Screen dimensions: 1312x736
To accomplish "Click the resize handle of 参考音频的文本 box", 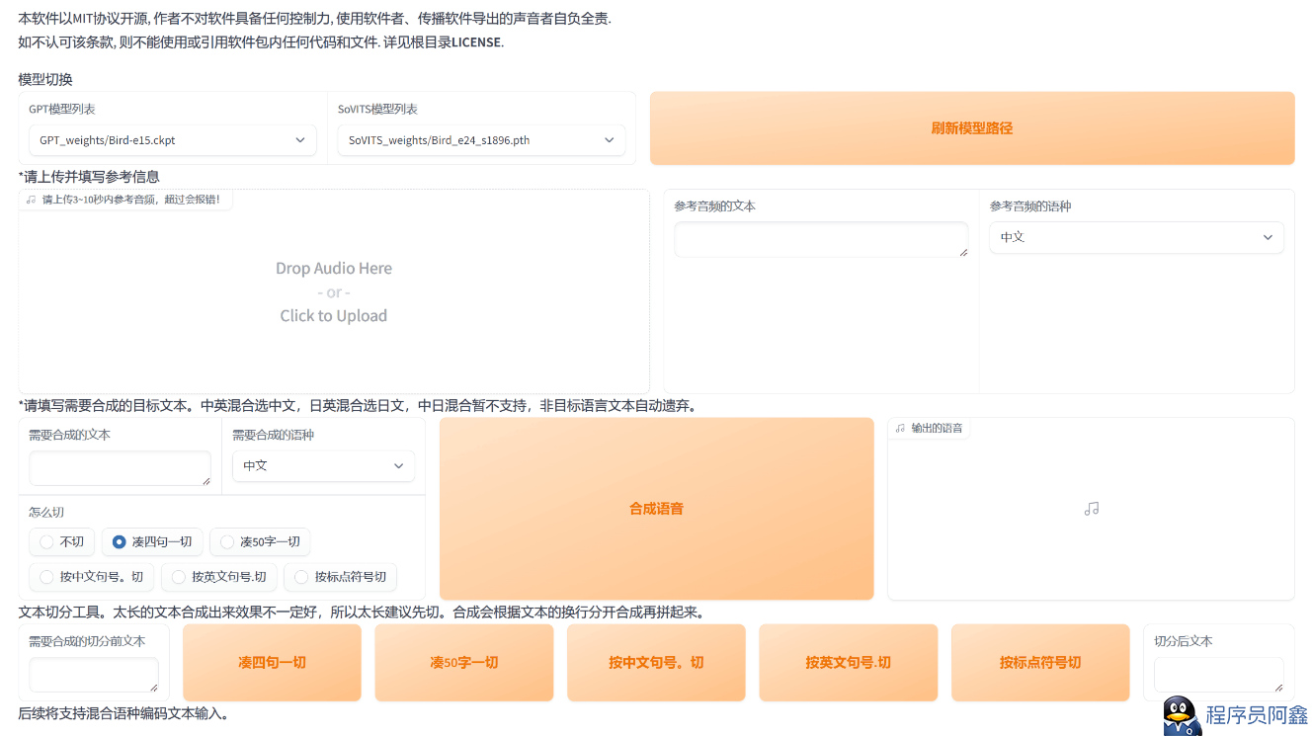I will click(963, 253).
